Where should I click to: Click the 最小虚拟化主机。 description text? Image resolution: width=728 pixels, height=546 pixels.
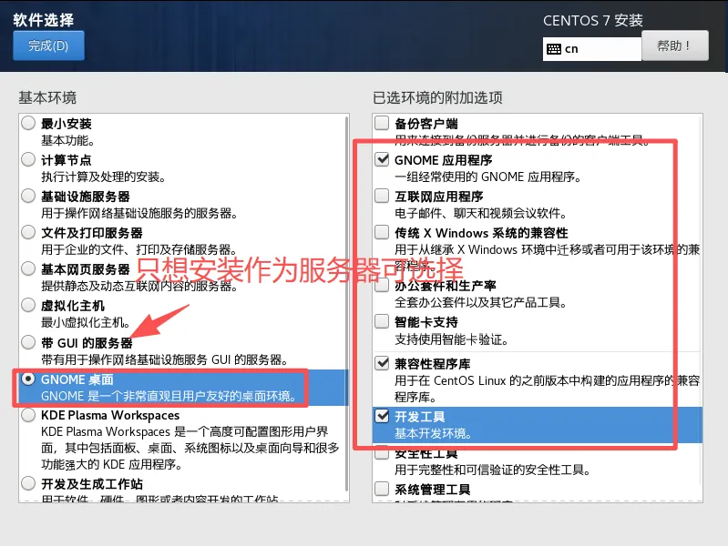86,322
